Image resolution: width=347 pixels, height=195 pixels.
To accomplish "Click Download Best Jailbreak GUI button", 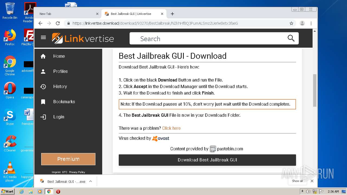I will coord(207,160).
